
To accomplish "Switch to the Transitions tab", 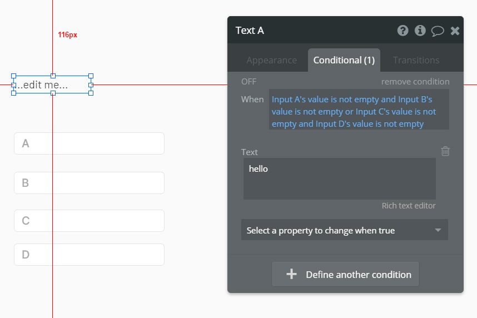I will coord(416,60).
